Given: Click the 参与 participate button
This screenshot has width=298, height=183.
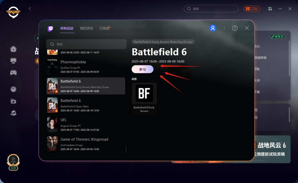Looking at the screenshot, I should coord(143,69).
